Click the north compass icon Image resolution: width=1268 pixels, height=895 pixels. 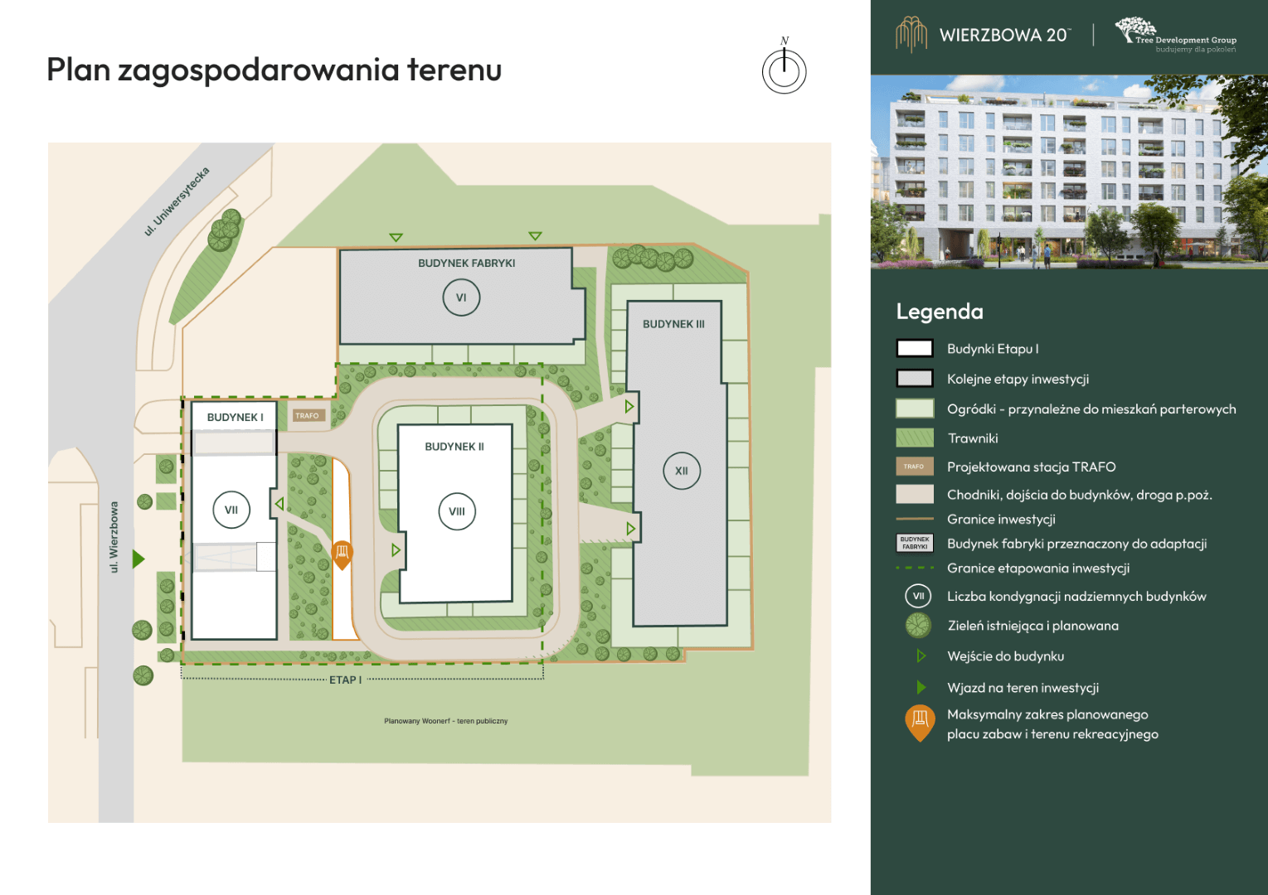[x=784, y=70]
